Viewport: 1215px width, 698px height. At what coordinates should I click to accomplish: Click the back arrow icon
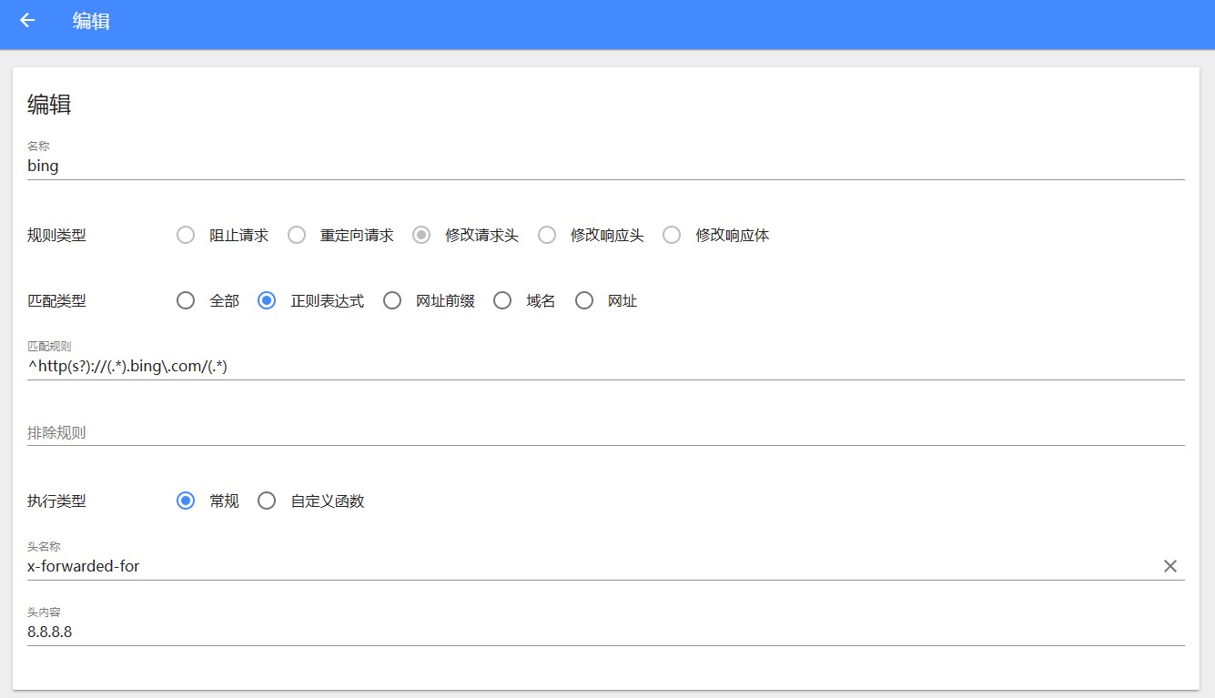click(27, 21)
